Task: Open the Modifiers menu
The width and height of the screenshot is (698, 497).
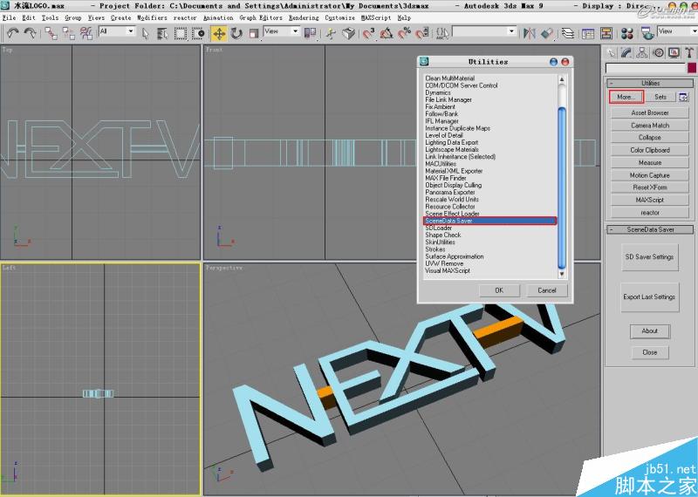Action: click(152, 17)
